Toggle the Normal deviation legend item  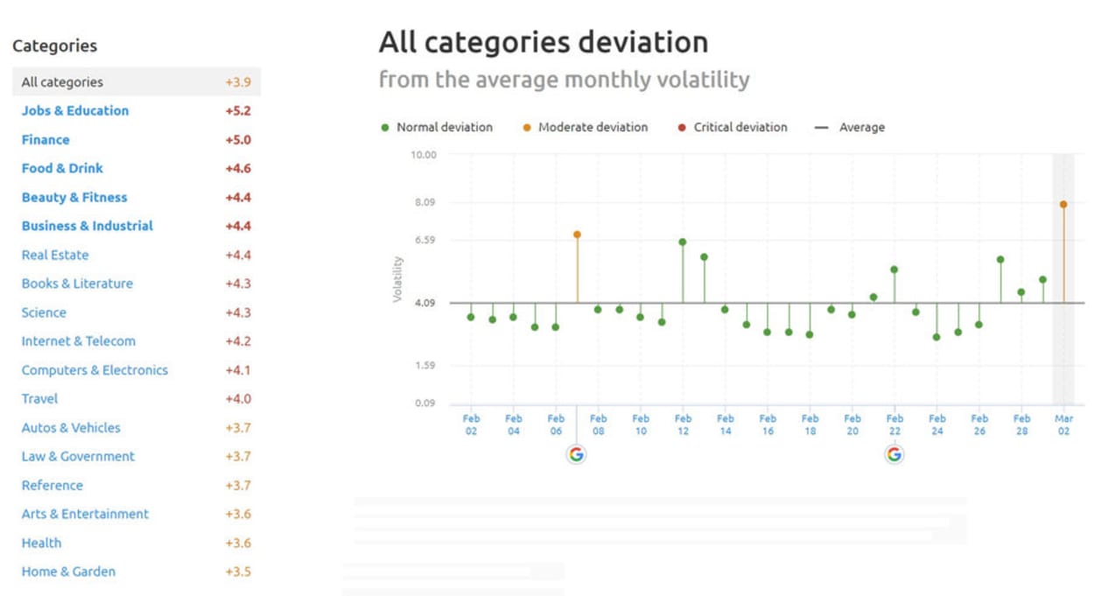click(437, 127)
